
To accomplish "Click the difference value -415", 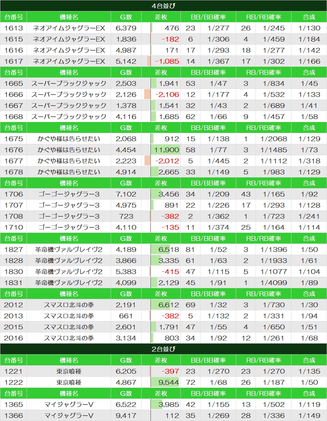I will point(170,272).
